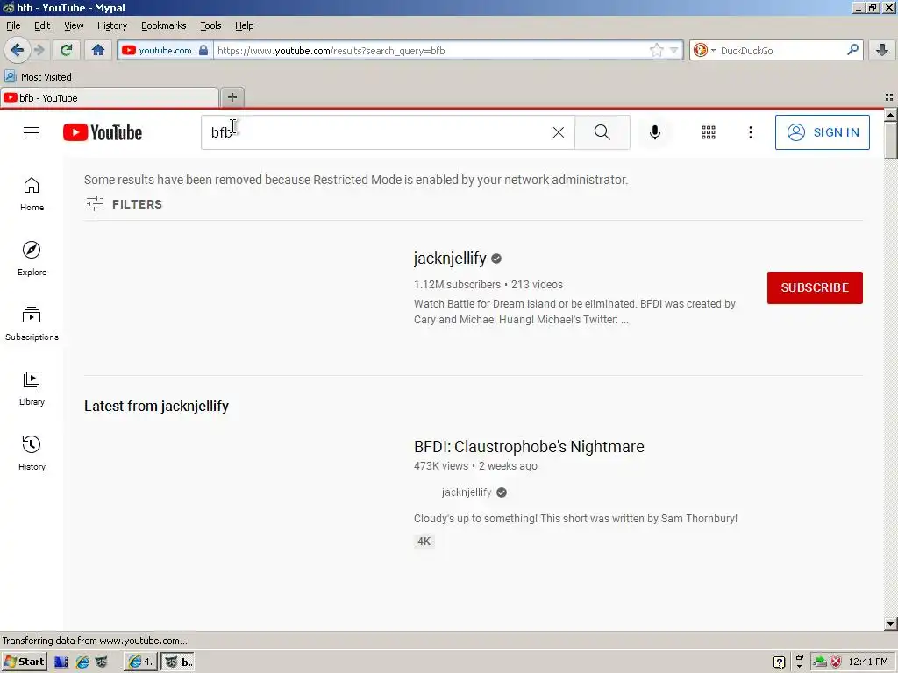
Task: Open the BFDI: Claustrophobe's Nightmare video title
Action: click(529, 446)
